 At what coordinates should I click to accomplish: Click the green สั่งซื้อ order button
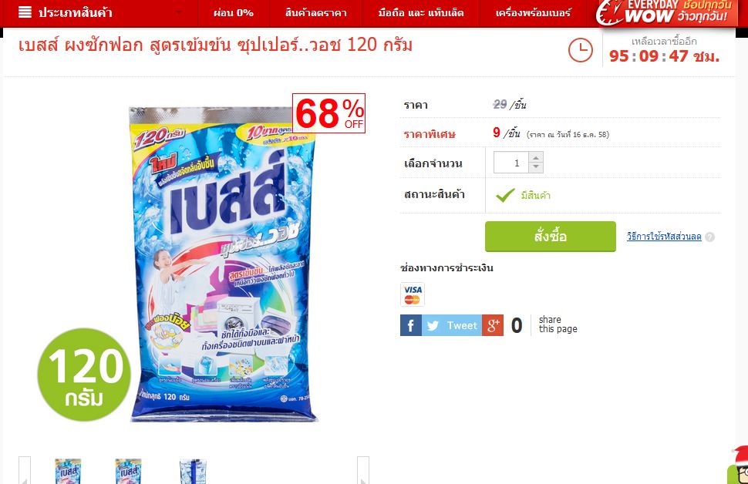pyautogui.click(x=550, y=237)
